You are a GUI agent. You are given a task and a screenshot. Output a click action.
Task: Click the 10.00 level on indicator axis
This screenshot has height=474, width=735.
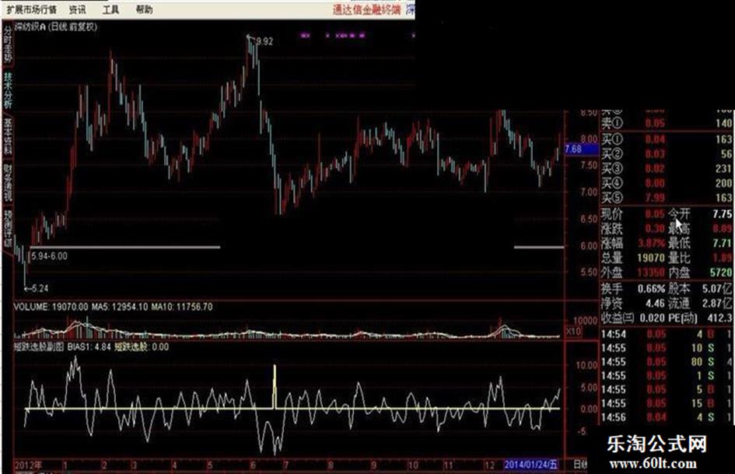click(x=586, y=365)
